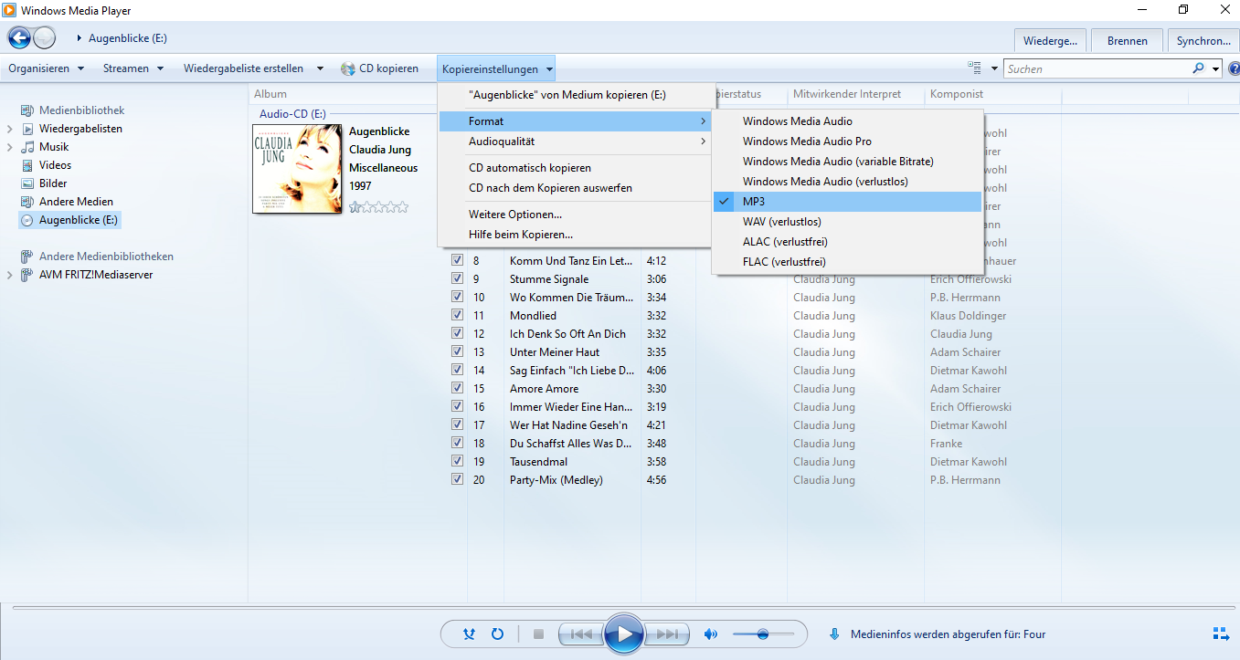Open the blue help icon
Image resolution: width=1240 pixels, height=660 pixels.
1234,68
